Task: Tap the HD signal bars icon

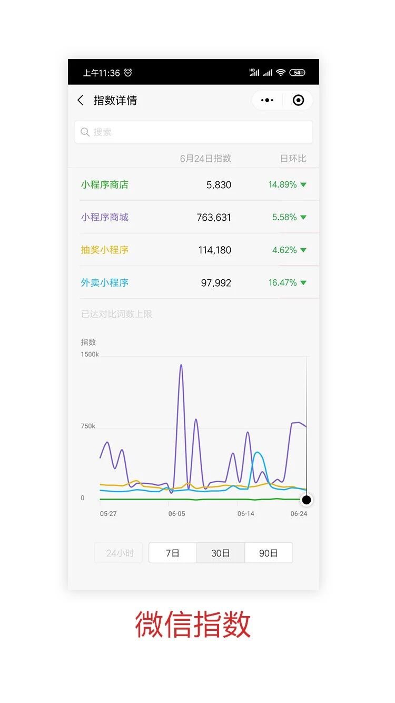Action: click(x=254, y=73)
